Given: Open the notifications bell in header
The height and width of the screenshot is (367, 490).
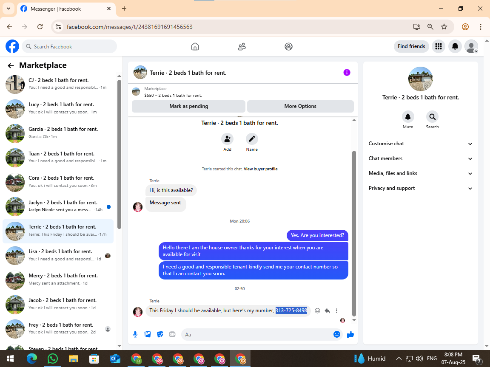Looking at the screenshot, I should tap(455, 46).
